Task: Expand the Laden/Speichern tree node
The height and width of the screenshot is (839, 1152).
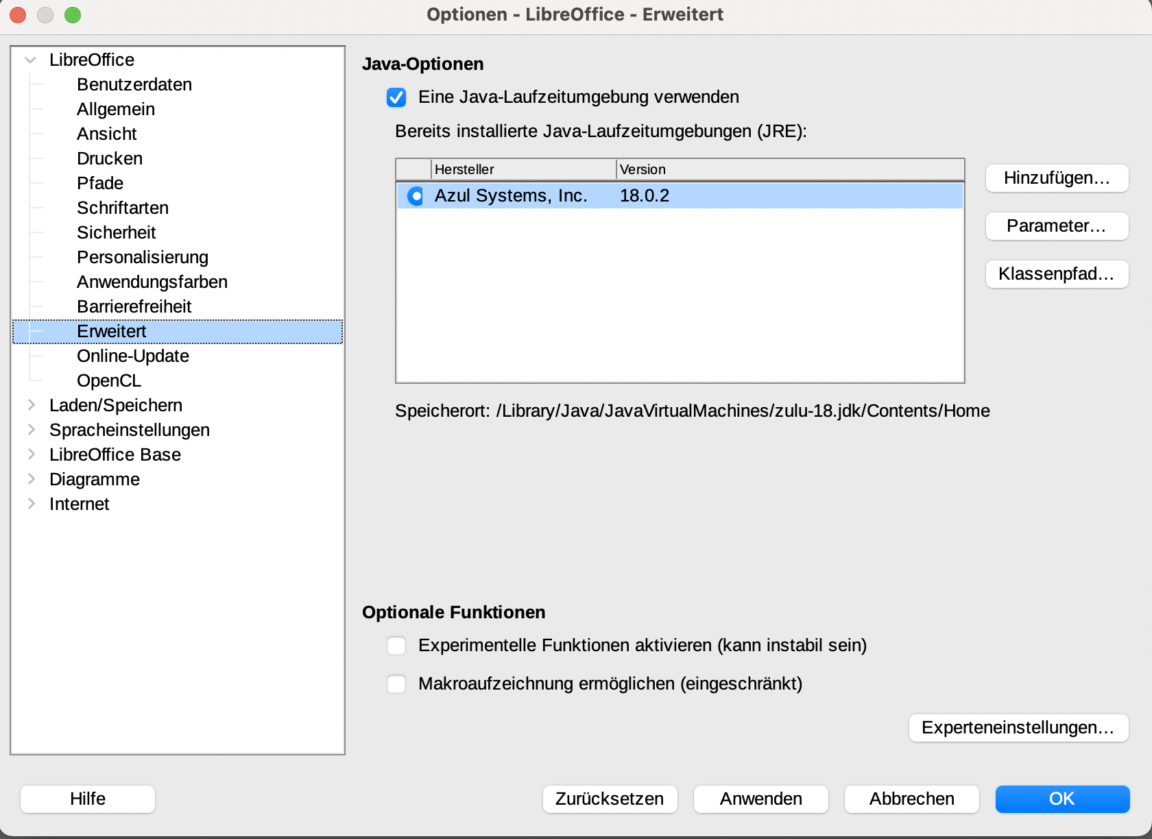Action: tap(31, 405)
